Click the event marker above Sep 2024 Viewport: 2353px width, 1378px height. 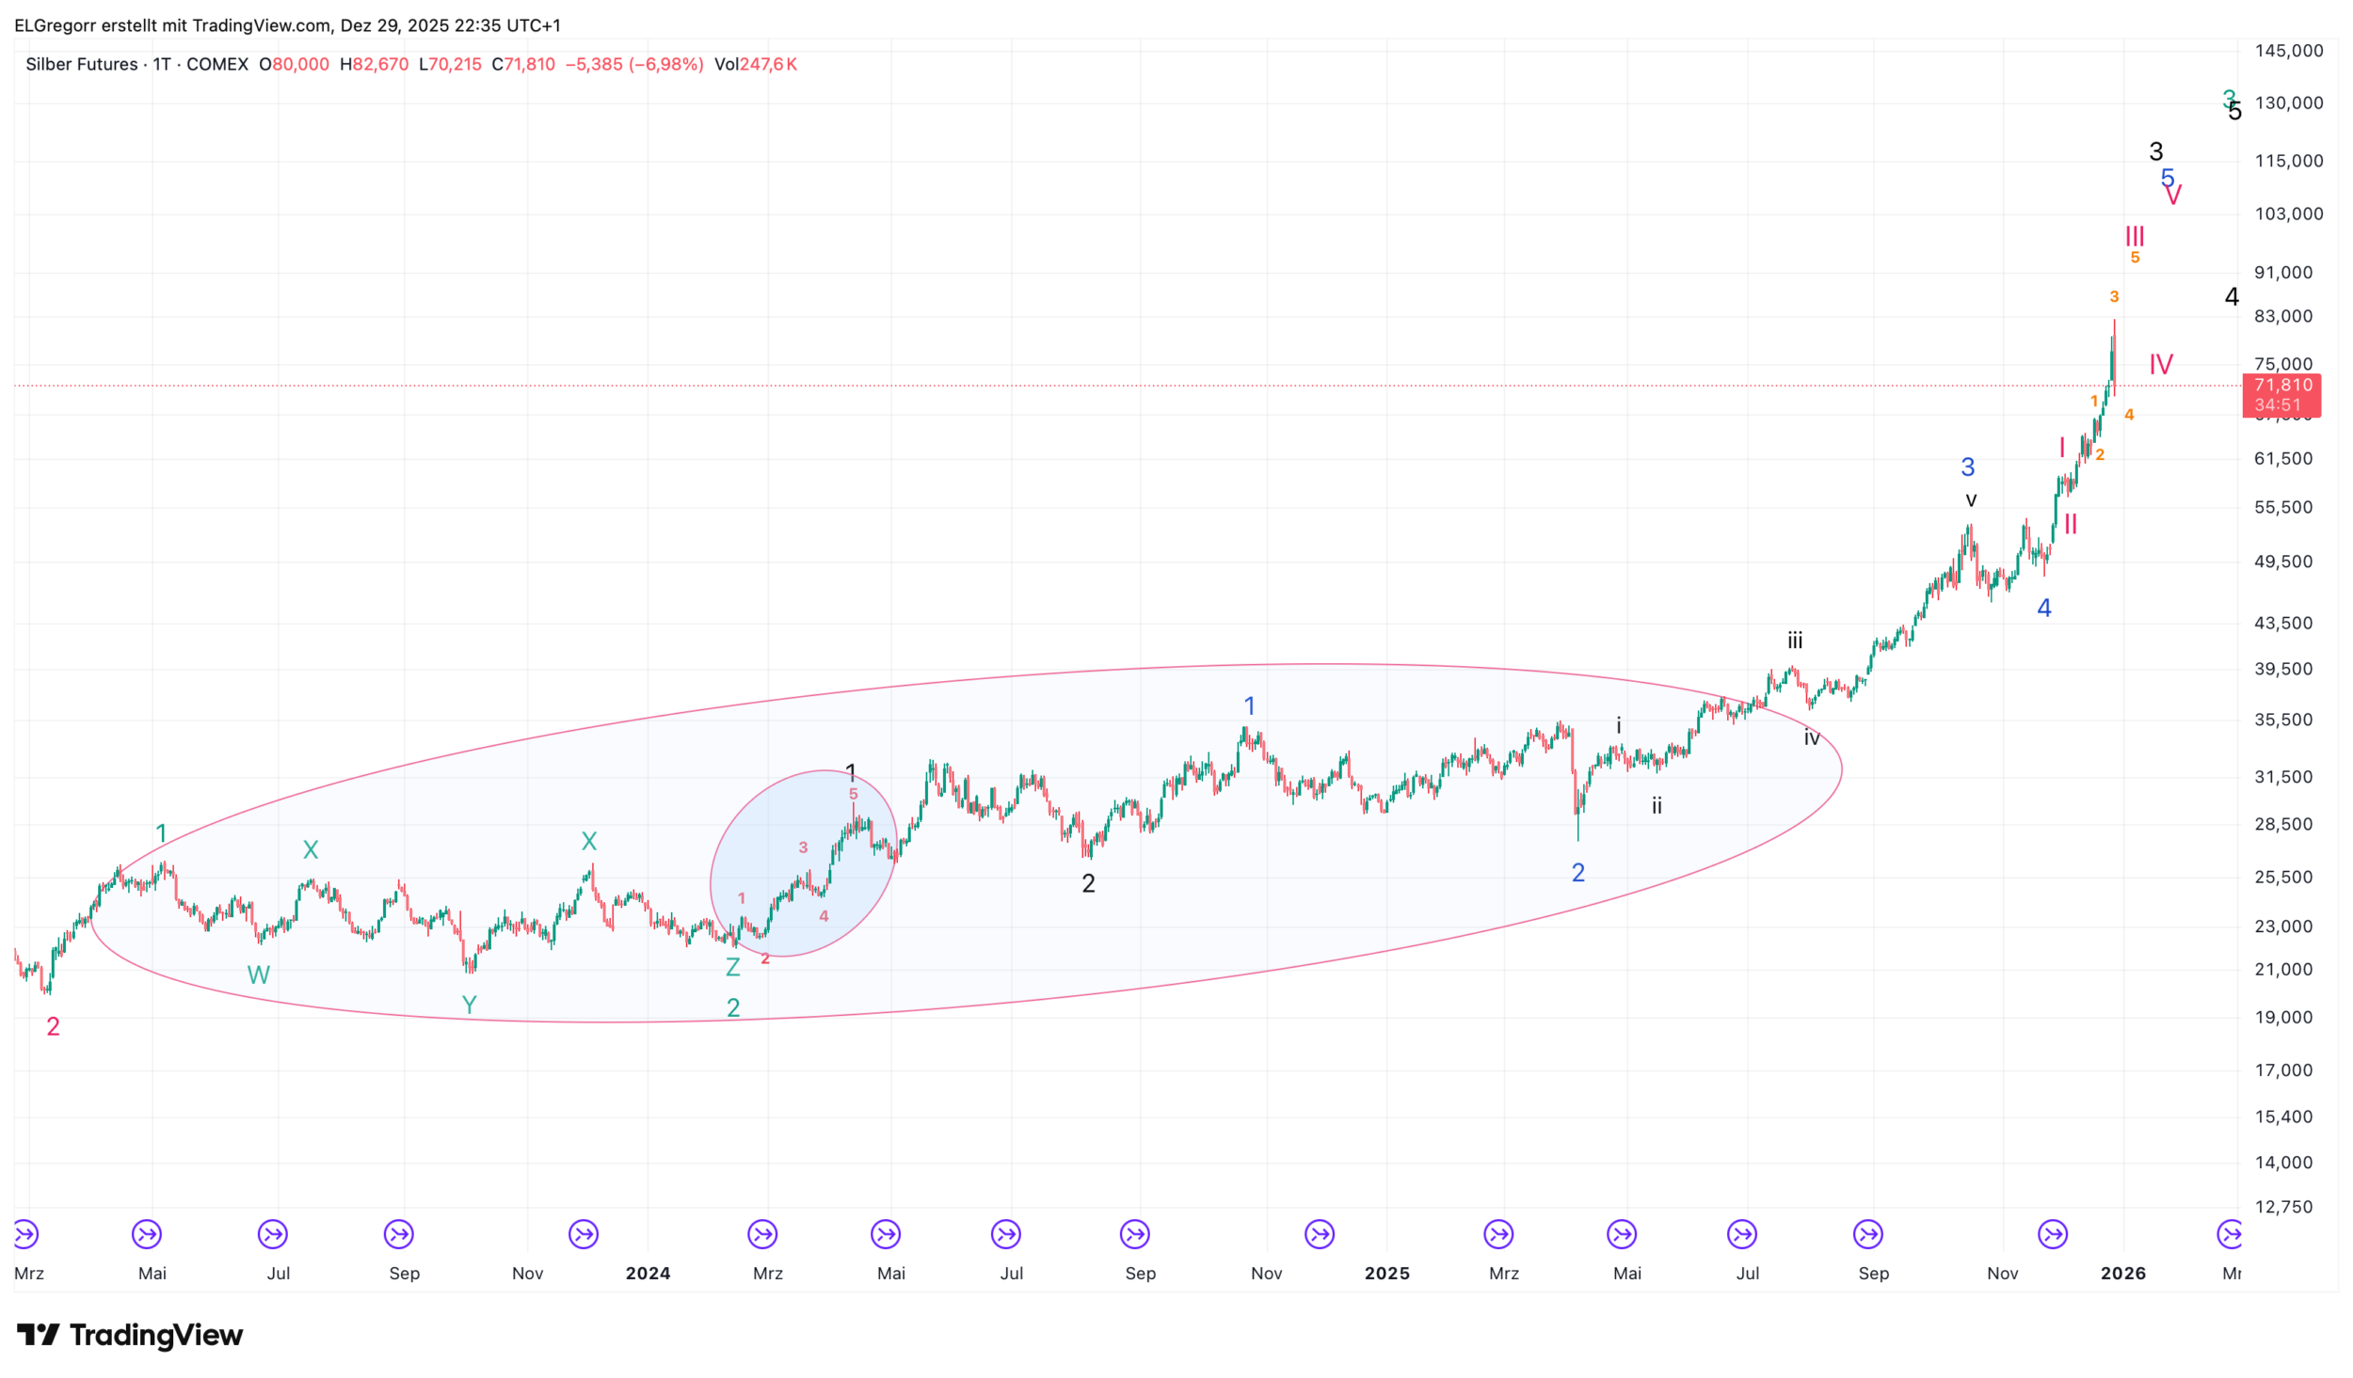(x=1135, y=1233)
